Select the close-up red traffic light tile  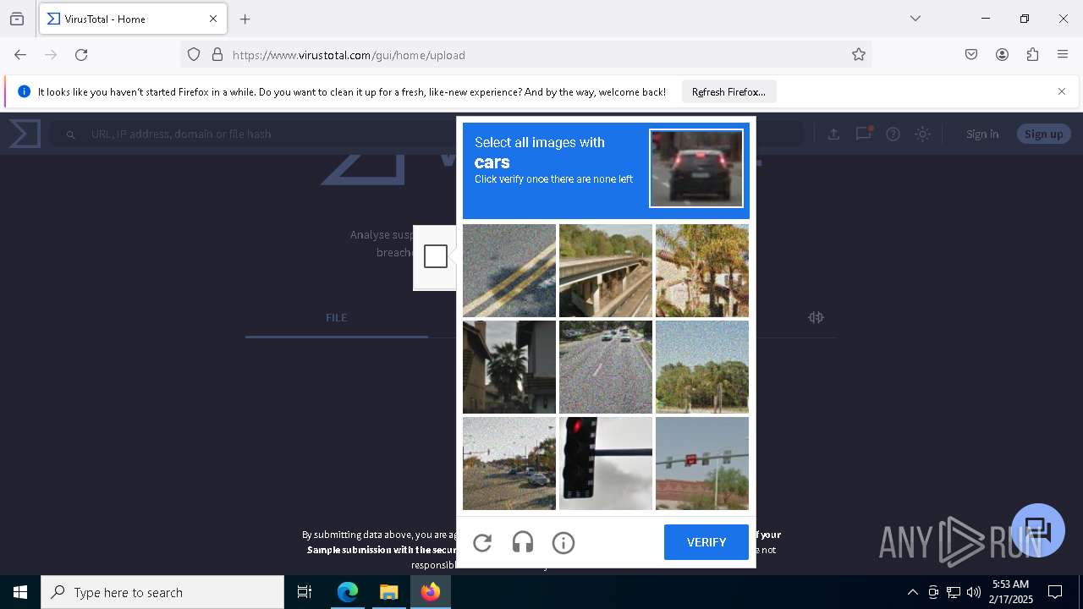(606, 464)
